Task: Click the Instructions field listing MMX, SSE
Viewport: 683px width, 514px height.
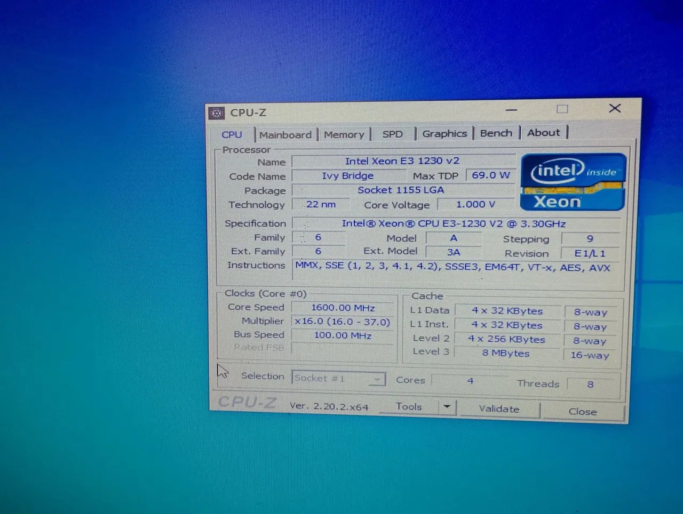Action: [456, 270]
